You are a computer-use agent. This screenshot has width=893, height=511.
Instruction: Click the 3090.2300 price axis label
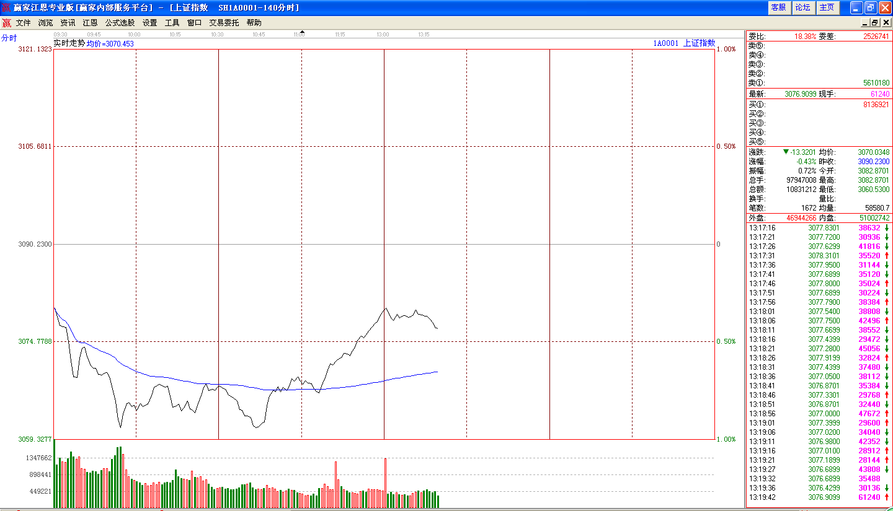tap(35, 244)
